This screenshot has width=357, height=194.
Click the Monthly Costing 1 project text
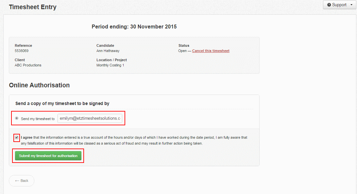click(110, 65)
